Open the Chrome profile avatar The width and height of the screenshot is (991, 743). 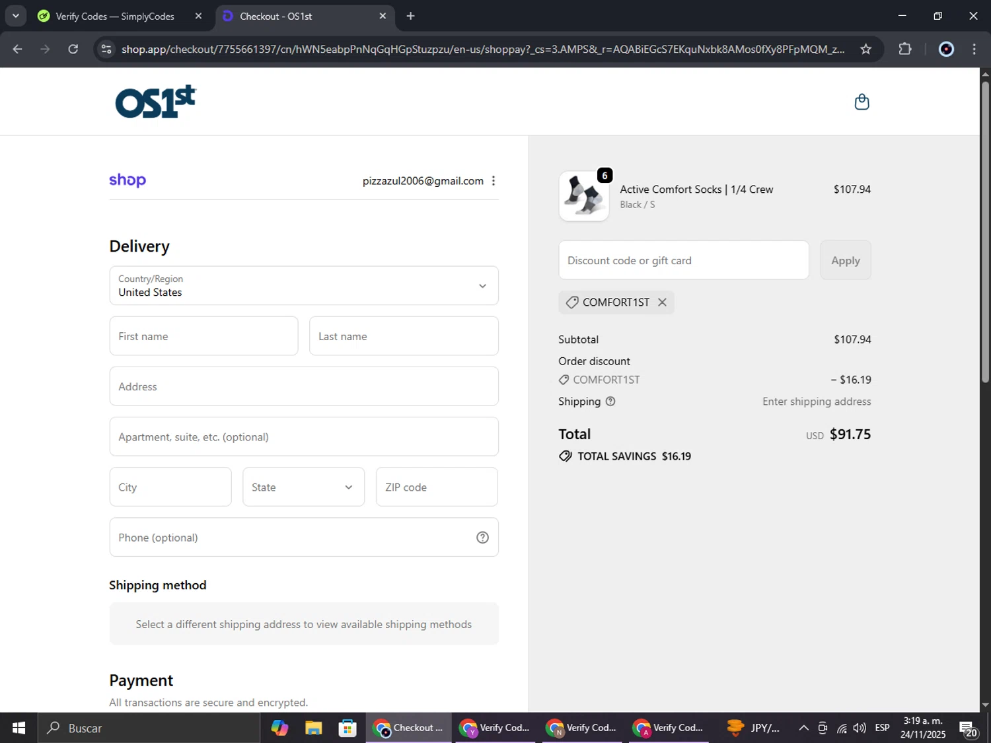946,49
